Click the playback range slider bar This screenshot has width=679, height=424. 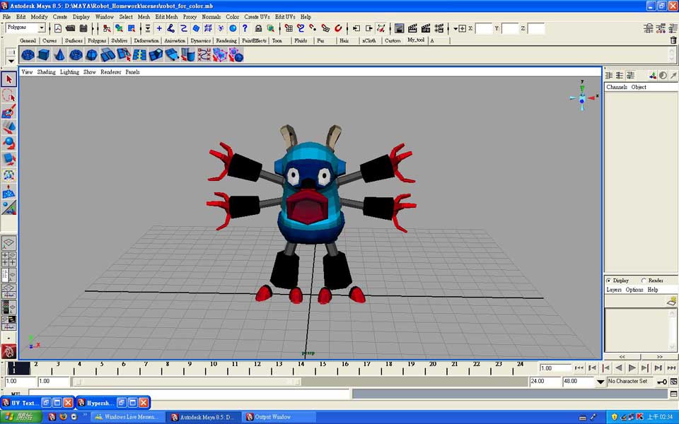tap(187, 382)
